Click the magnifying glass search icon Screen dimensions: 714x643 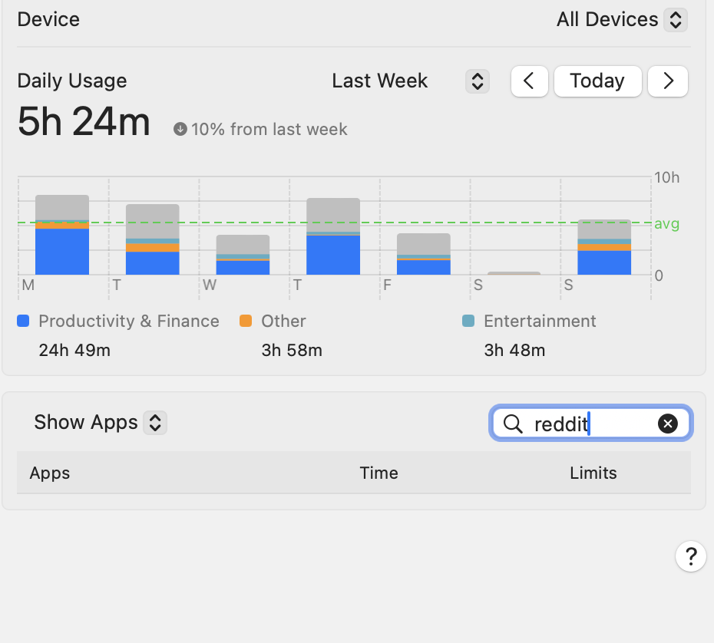tap(513, 424)
